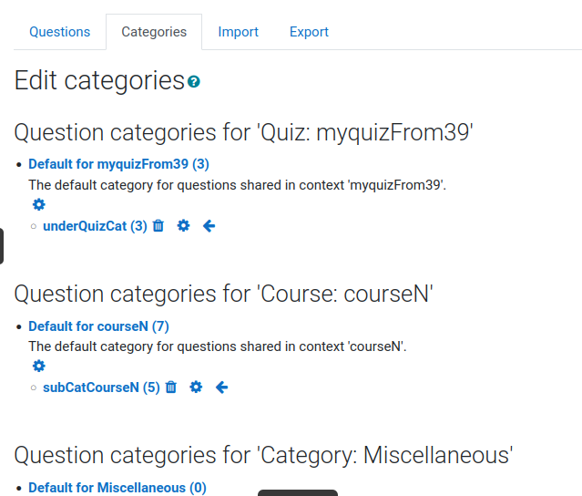This screenshot has width=582, height=496.
Task: Click gear icon under Default for myquizFrom39
Action: [x=38, y=204]
